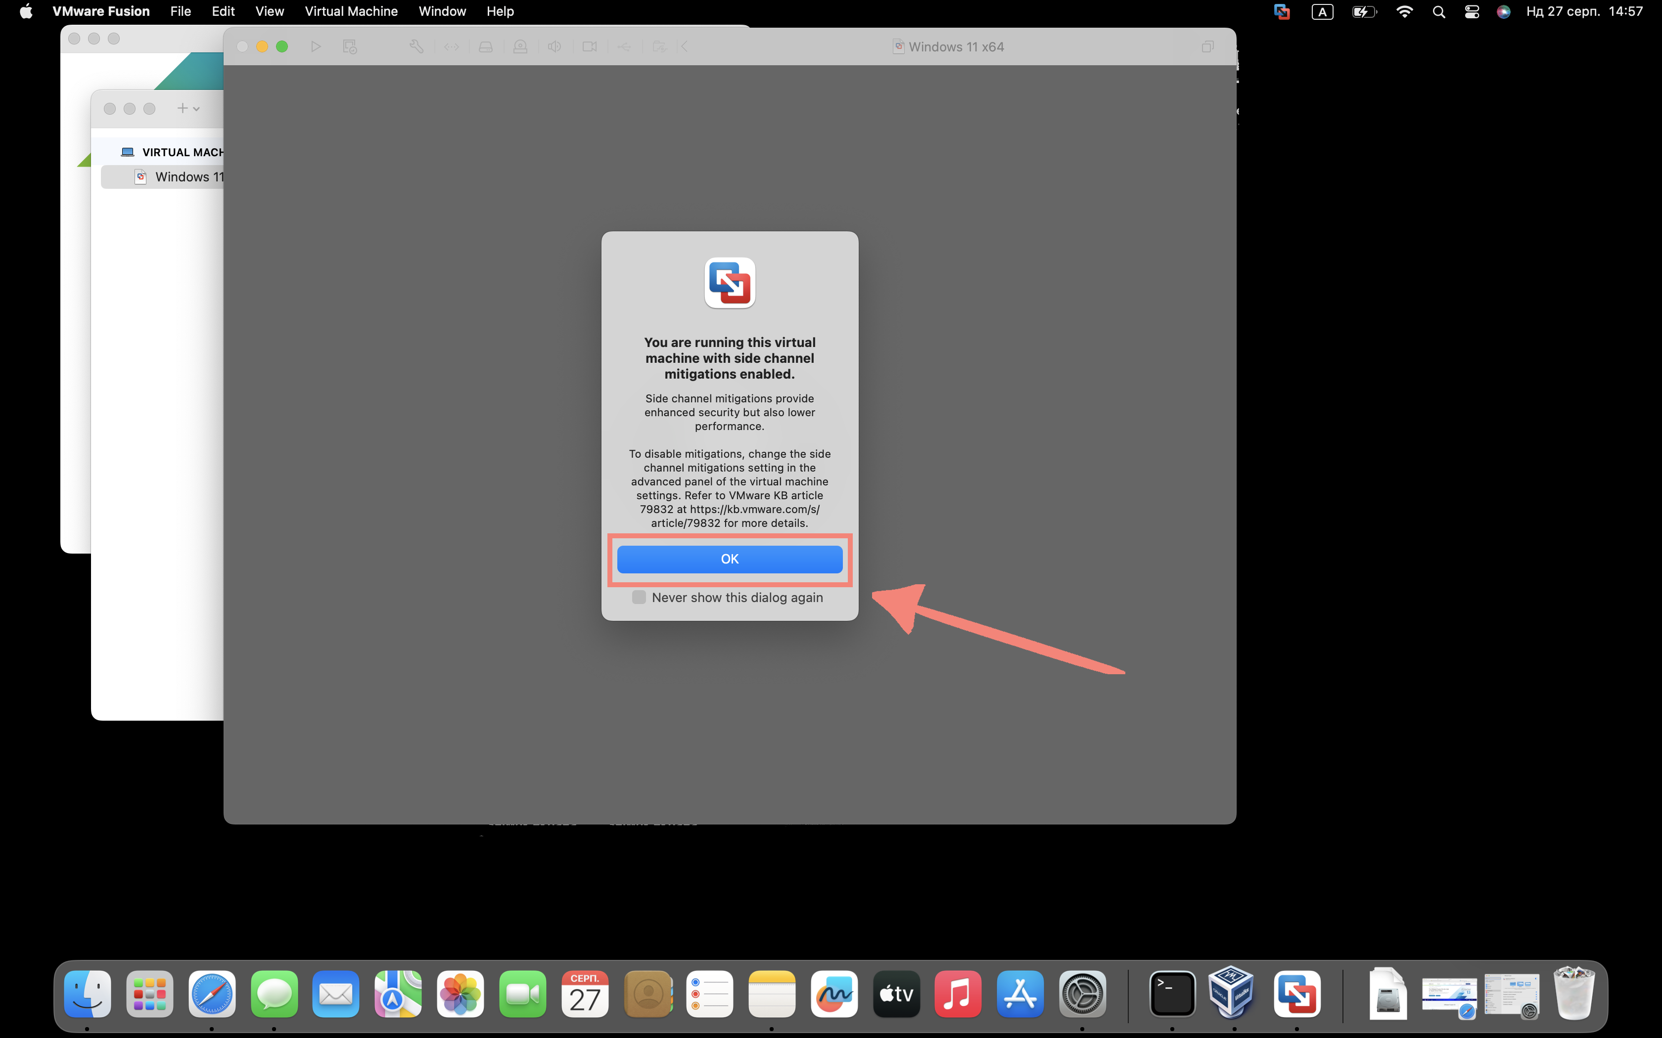The width and height of the screenshot is (1662, 1038).
Task: Open Contacts from the Dock
Action: (x=647, y=994)
